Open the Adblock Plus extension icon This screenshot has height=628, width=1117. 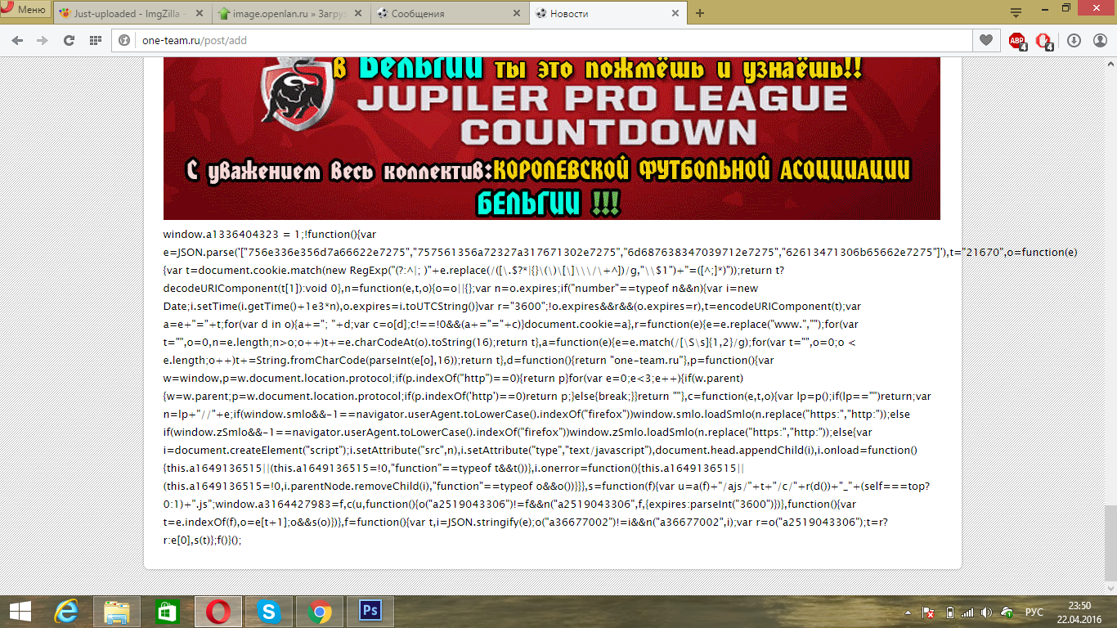point(1017,40)
